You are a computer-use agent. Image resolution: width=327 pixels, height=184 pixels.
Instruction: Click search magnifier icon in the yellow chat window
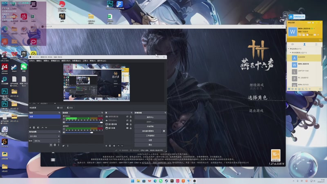click(x=320, y=40)
